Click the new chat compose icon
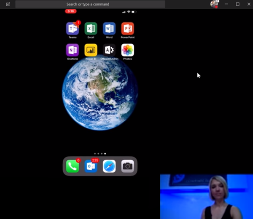The image size is (253, 219). pos(8,4)
